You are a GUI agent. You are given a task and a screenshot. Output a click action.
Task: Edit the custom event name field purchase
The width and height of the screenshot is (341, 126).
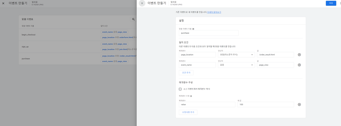(x=209, y=33)
